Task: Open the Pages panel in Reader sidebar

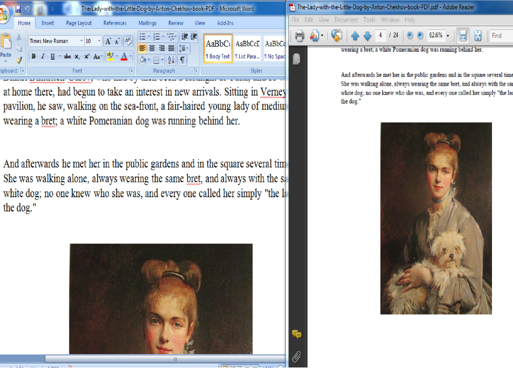Action: click(x=297, y=59)
